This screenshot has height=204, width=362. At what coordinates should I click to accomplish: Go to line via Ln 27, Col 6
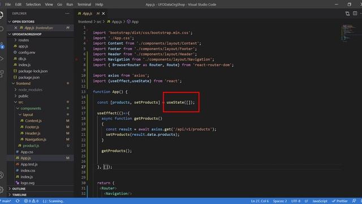tap(260, 201)
